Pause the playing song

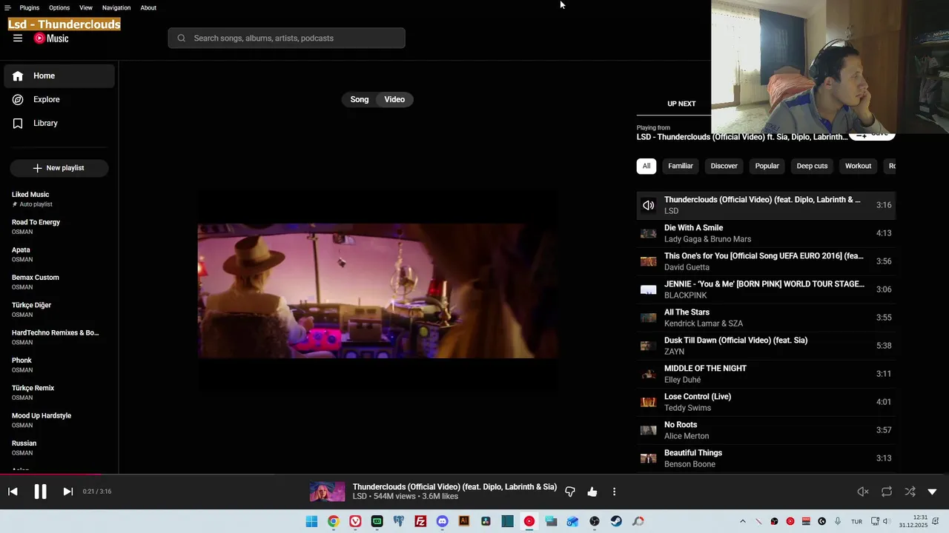(x=40, y=492)
